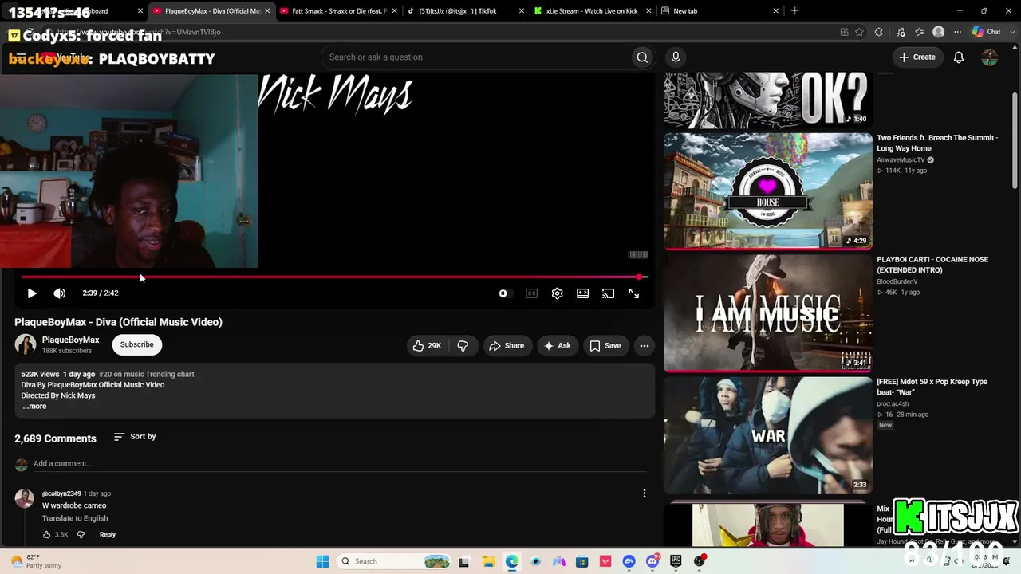Cast video with Play on TV icon

point(609,293)
